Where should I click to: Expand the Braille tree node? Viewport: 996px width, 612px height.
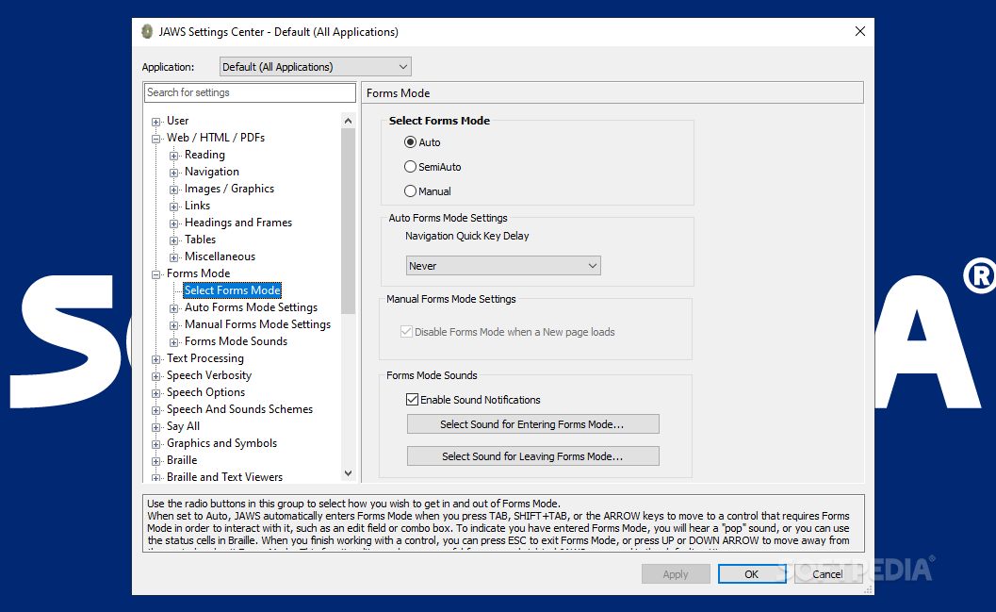155,461
